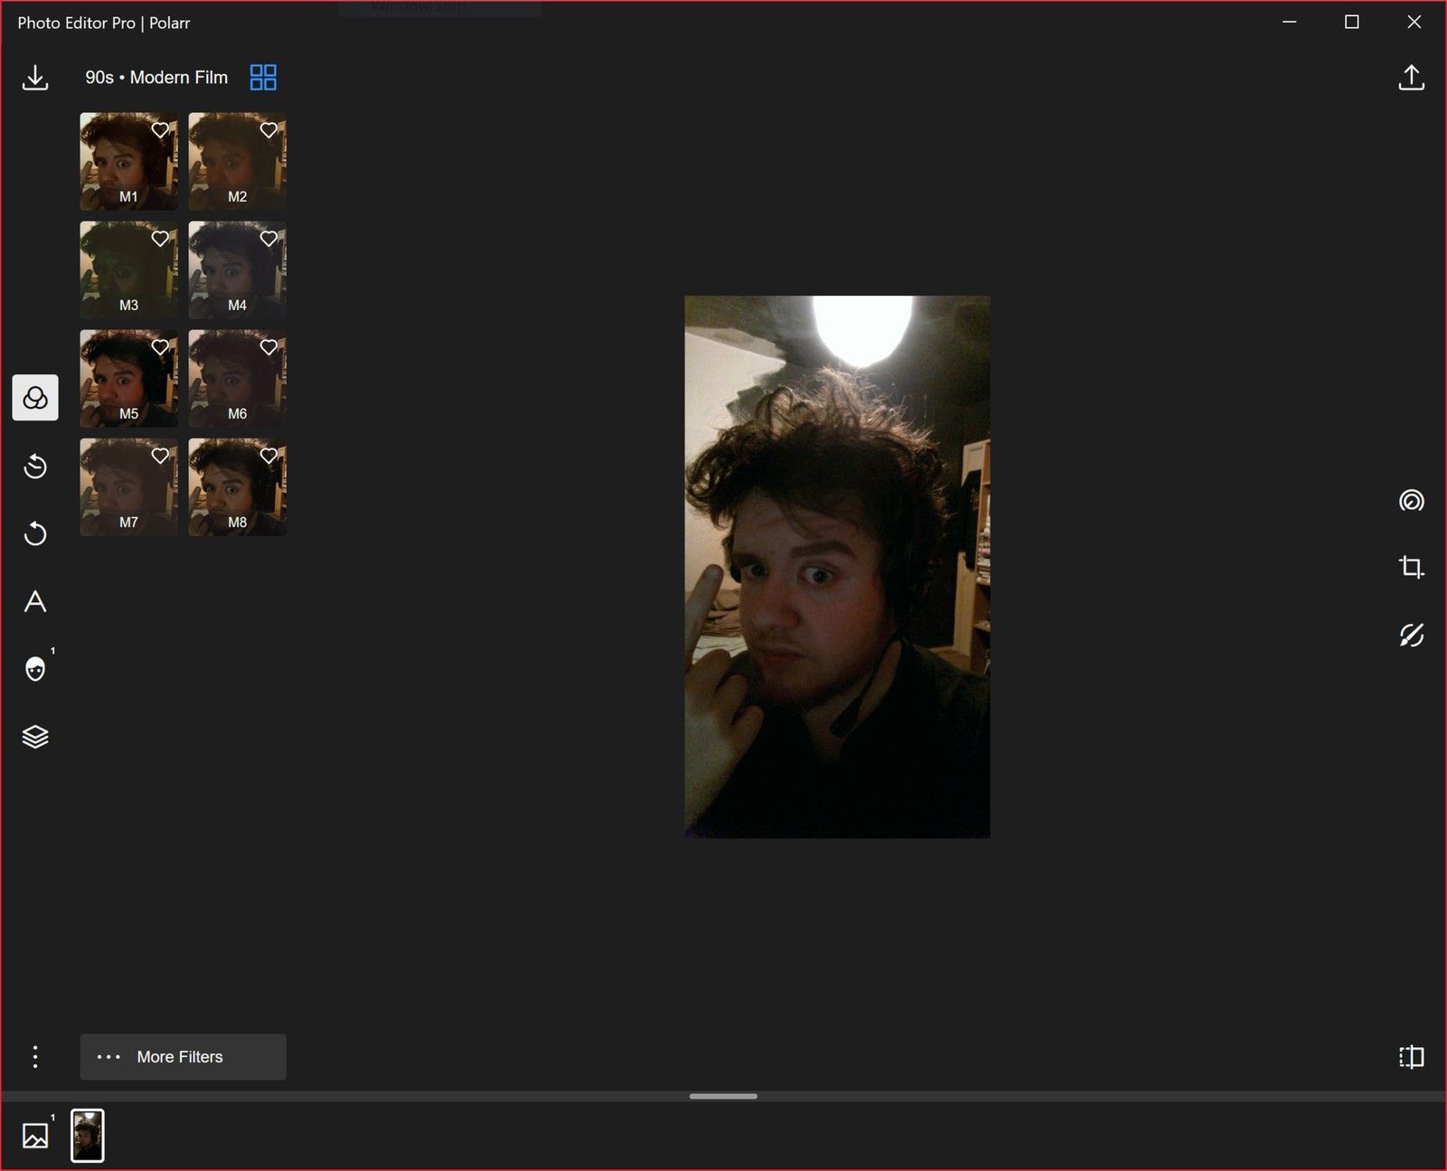The height and width of the screenshot is (1171, 1447).
Task: Favorite the M8 filter
Action: [268, 455]
